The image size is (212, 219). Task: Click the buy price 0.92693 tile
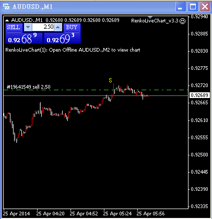62,38
